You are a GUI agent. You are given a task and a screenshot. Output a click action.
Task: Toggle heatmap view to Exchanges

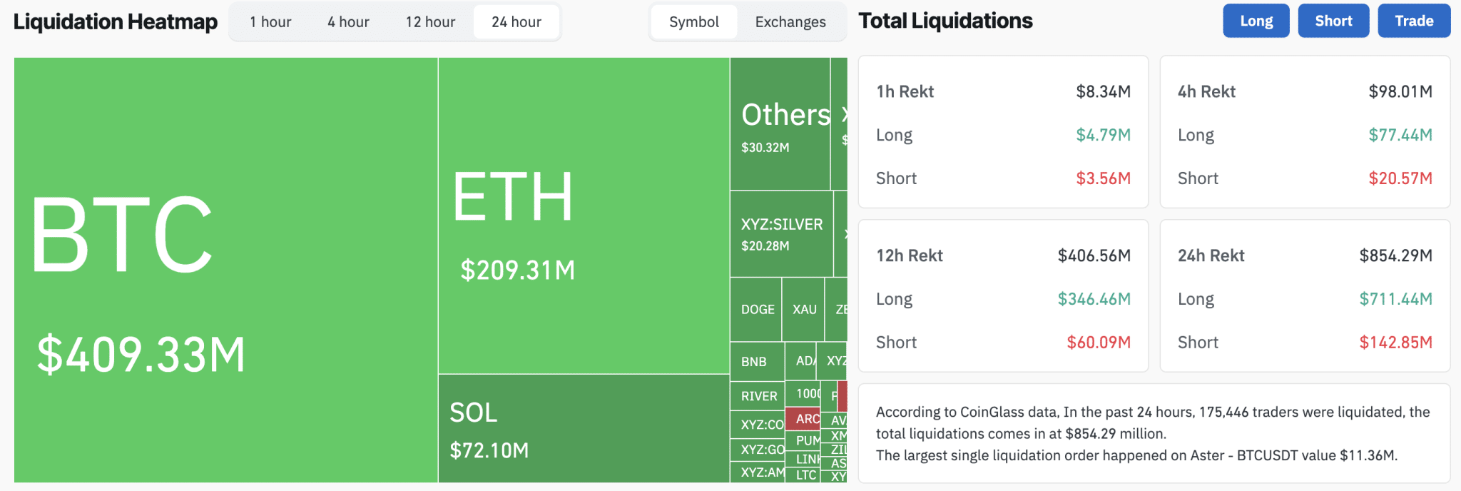pyautogui.click(x=790, y=22)
